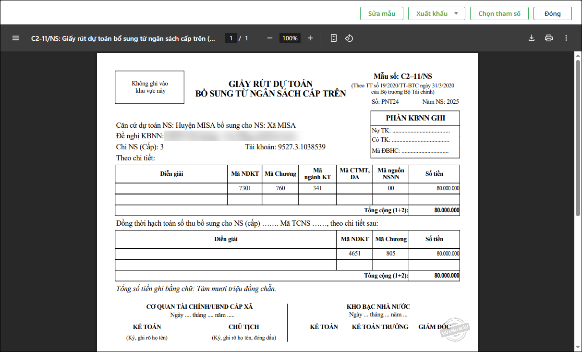Viewport: 582px width, 352px height.
Task: Download the PDF document
Action: pyautogui.click(x=532, y=38)
